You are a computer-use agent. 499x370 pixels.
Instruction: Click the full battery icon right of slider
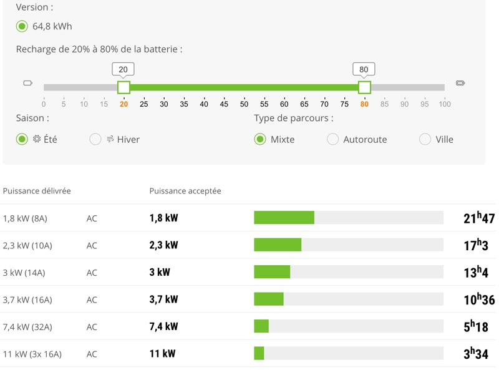(460, 83)
